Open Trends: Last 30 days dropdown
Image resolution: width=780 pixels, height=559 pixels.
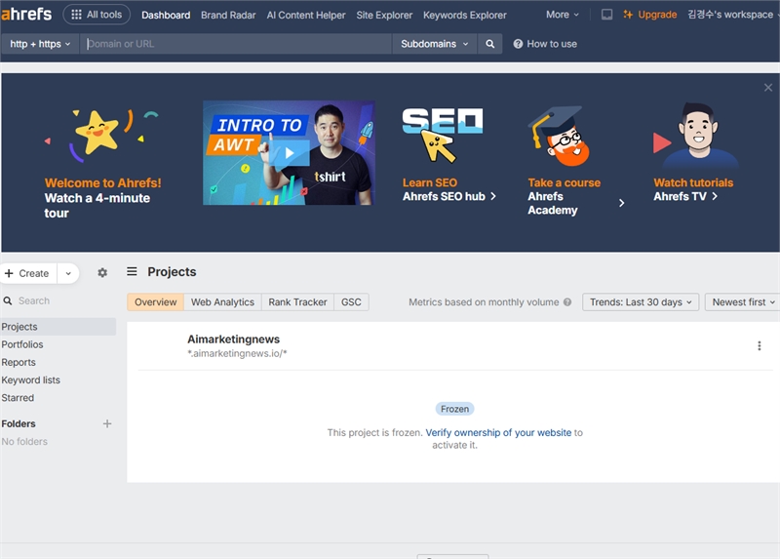(641, 302)
